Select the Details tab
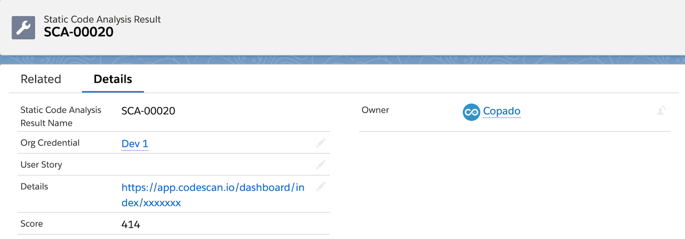 click(x=113, y=79)
